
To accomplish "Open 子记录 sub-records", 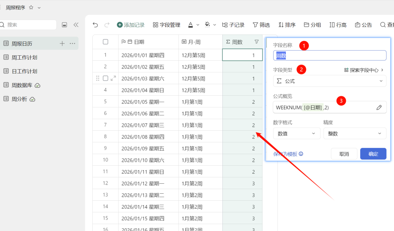I will click(x=233, y=25).
